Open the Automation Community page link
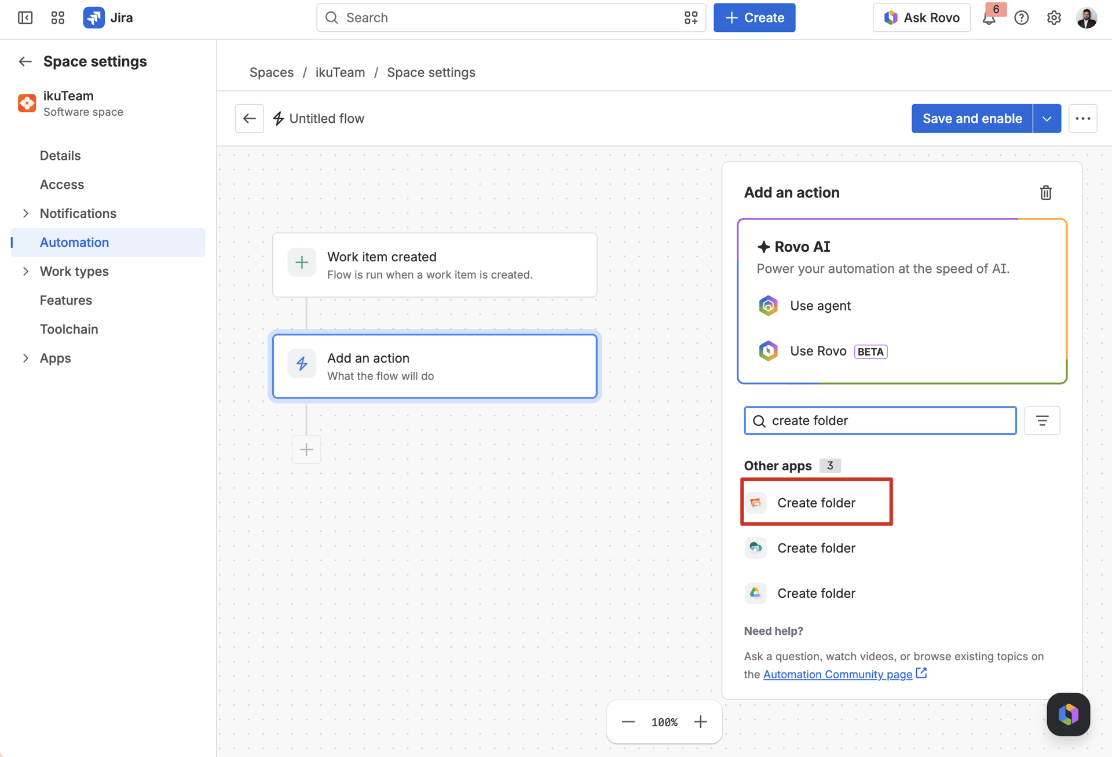This screenshot has height=757, width=1112. click(x=837, y=674)
